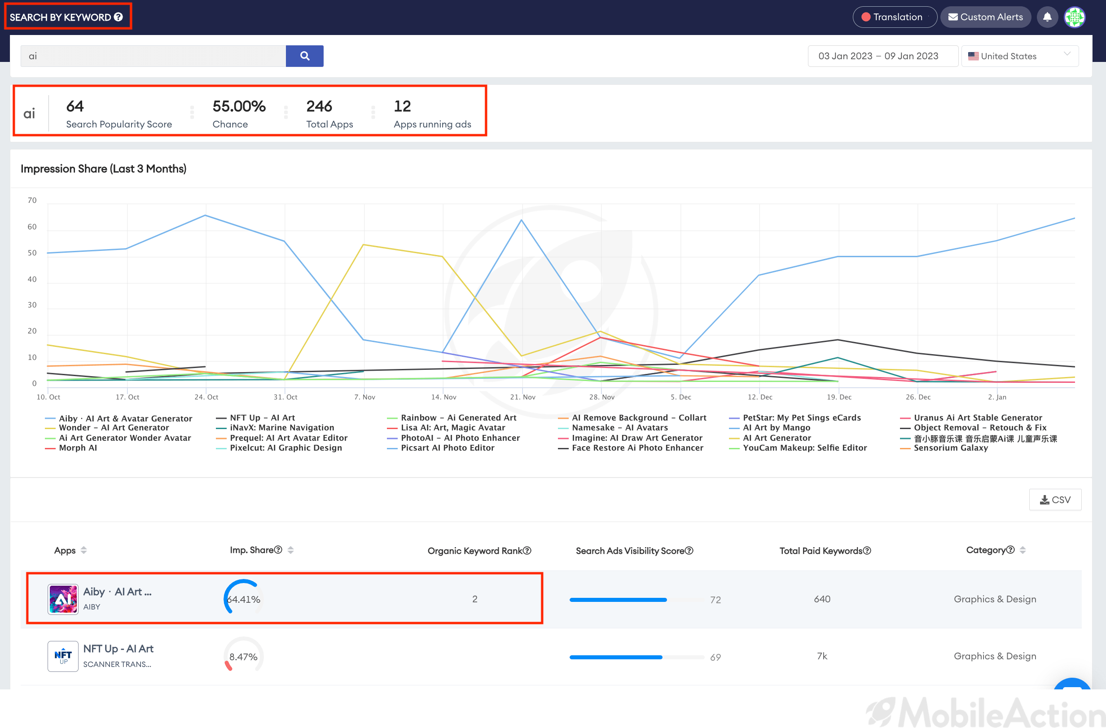Click the 246 Total Apps stat
Viewport: 1106px width, 728px height.
[329, 114]
